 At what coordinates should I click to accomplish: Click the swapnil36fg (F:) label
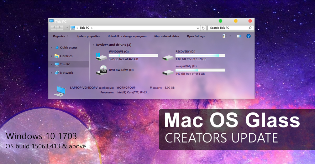click(x=186, y=66)
